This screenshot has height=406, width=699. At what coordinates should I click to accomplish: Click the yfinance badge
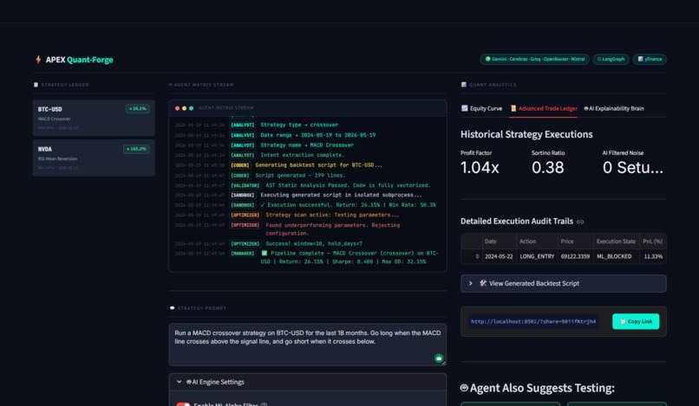(650, 59)
